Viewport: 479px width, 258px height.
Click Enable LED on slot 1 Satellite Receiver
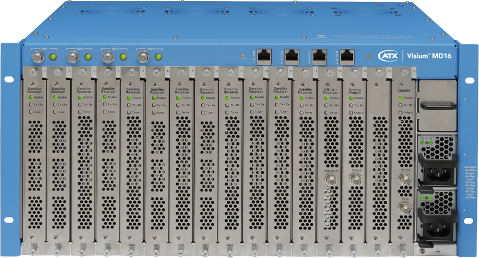click(x=31, y=97)
